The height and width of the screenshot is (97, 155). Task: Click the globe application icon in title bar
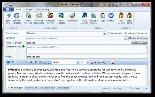point(5,5)
